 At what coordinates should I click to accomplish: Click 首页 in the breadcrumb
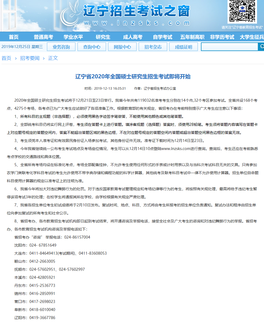coord(6,58)
